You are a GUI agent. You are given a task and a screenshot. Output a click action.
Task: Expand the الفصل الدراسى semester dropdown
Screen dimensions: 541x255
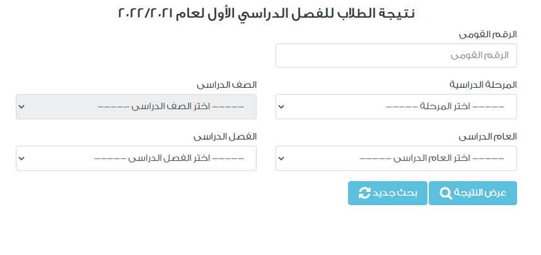[x=136, y=158]
